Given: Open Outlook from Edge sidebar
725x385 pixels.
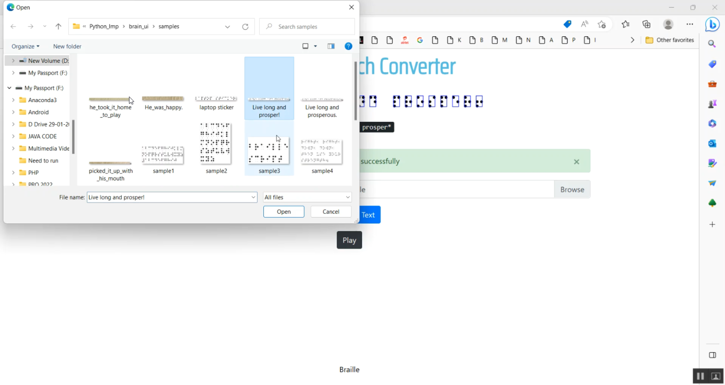Looking at the screenshot, I should (x=712, y=144).
